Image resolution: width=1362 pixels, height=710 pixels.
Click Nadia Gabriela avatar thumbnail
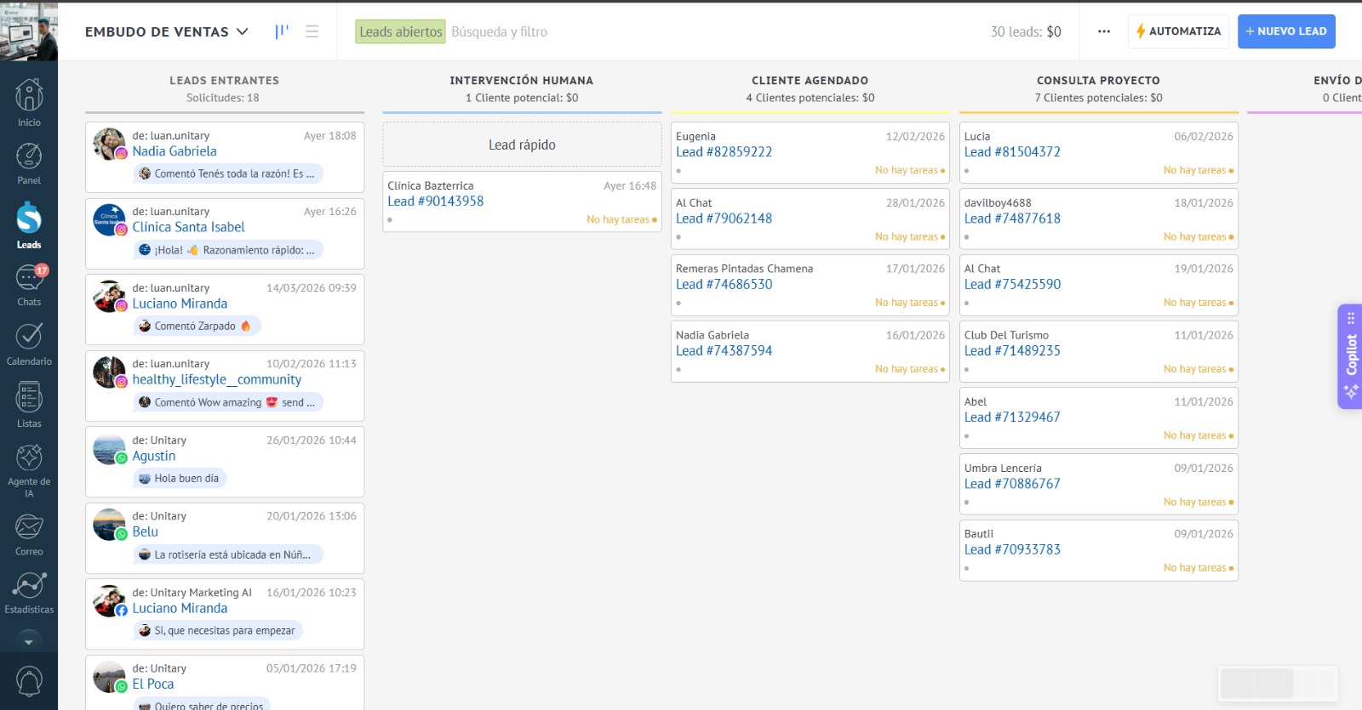(x=110, y=144)
